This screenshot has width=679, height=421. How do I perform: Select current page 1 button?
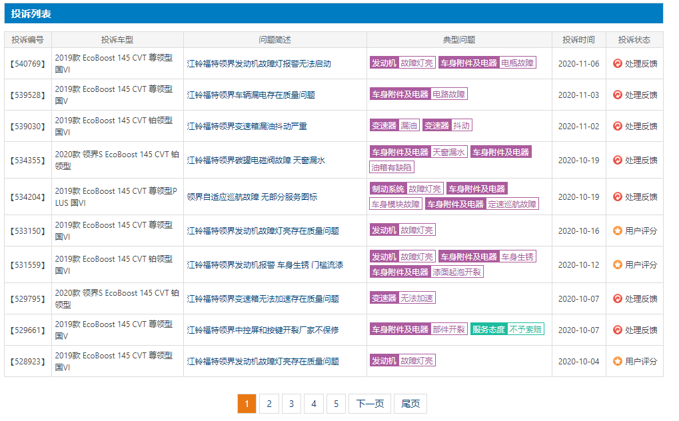coord(247,404)
